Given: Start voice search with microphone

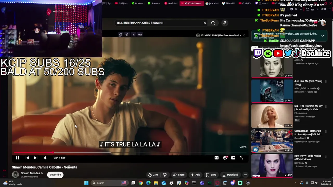Looking at the screenshot, I should (225, 23).
